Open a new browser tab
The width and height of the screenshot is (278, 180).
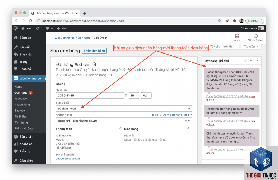point(85,14)
